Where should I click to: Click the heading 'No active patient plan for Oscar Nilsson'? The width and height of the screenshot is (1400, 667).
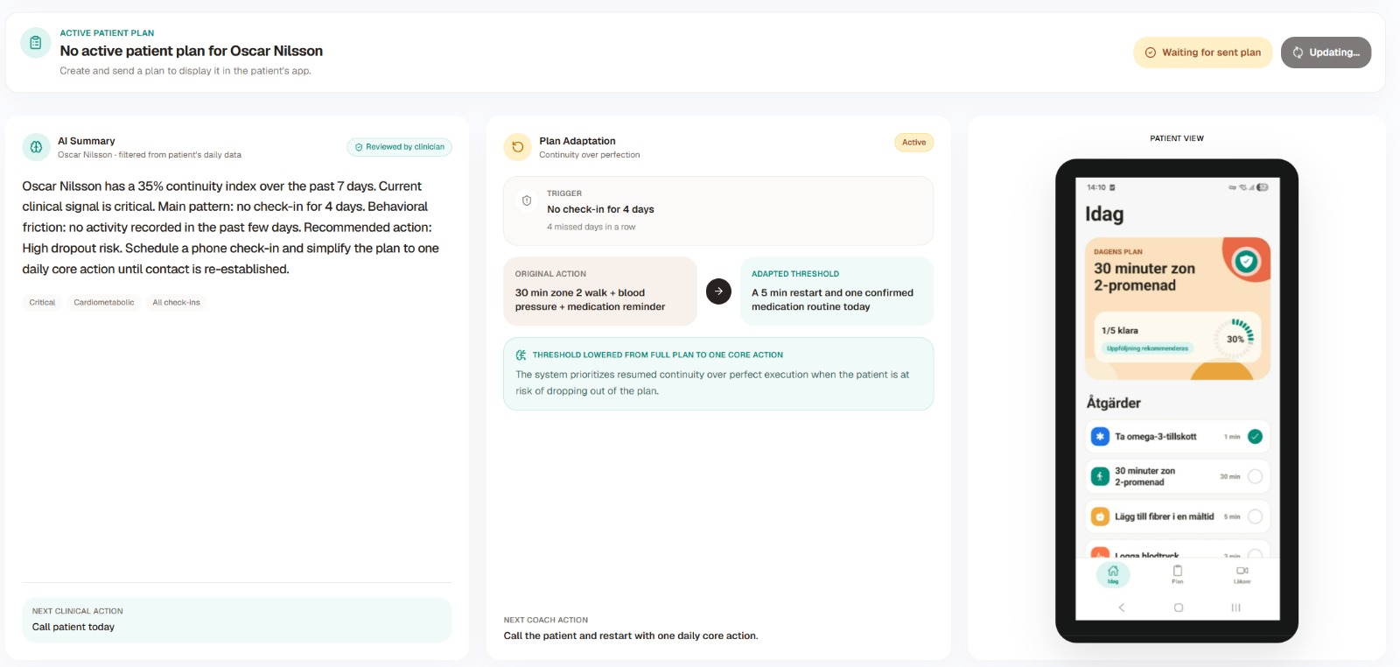(191, 51)
